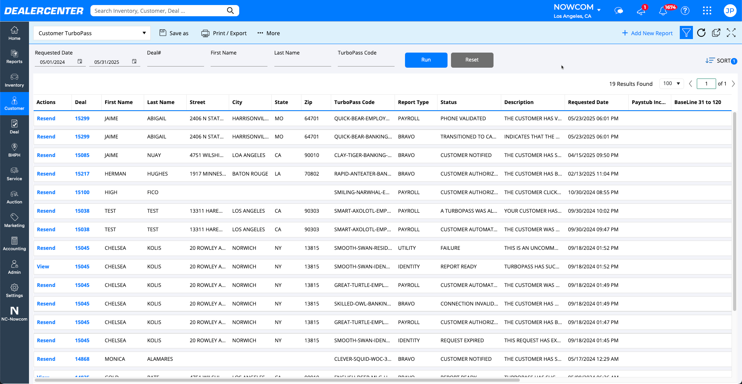Open the Marketing sidebar section
This screenshot has height=384, width=742.
14,220
